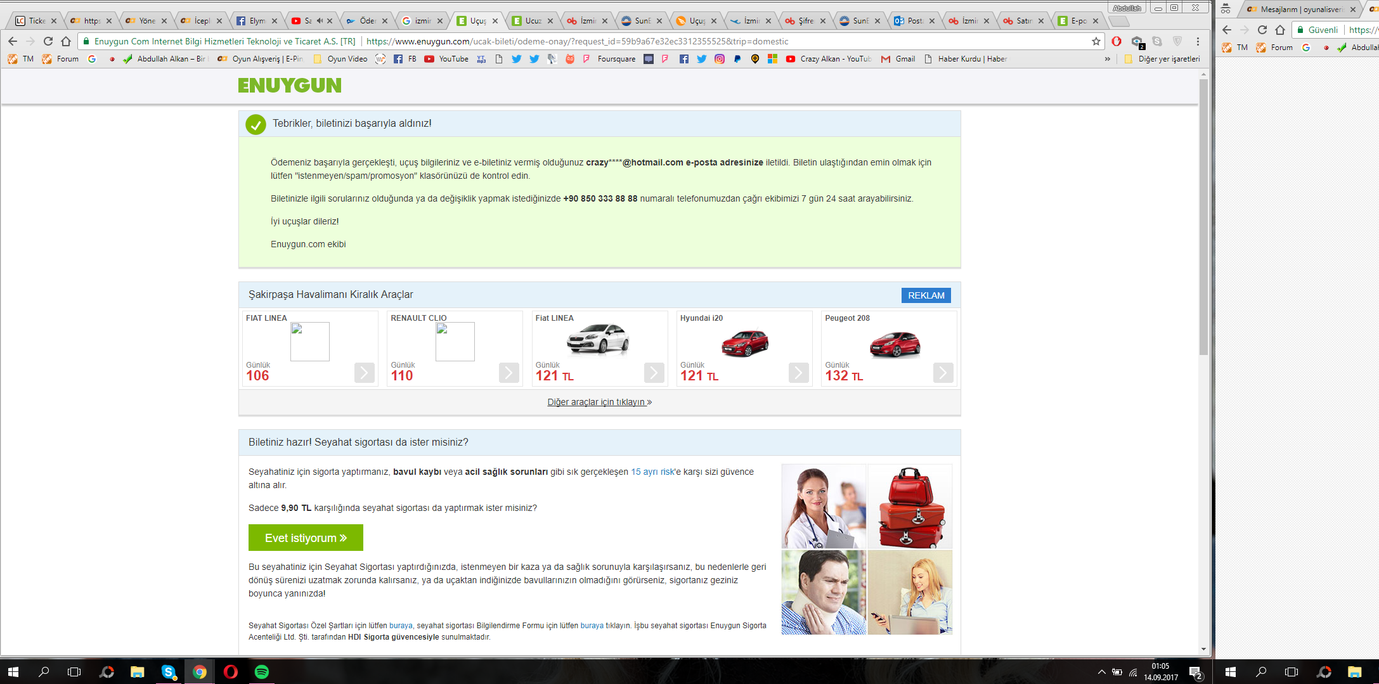Screen dimensions: 1379x684
Task: Switch to the Outlook Posta tab
Action: click(914, 21)
